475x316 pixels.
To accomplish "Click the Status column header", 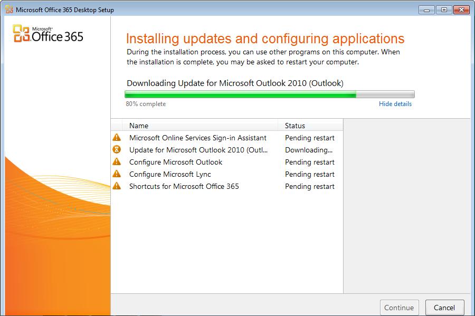I will pyautogui.click(x=310, y=126).
